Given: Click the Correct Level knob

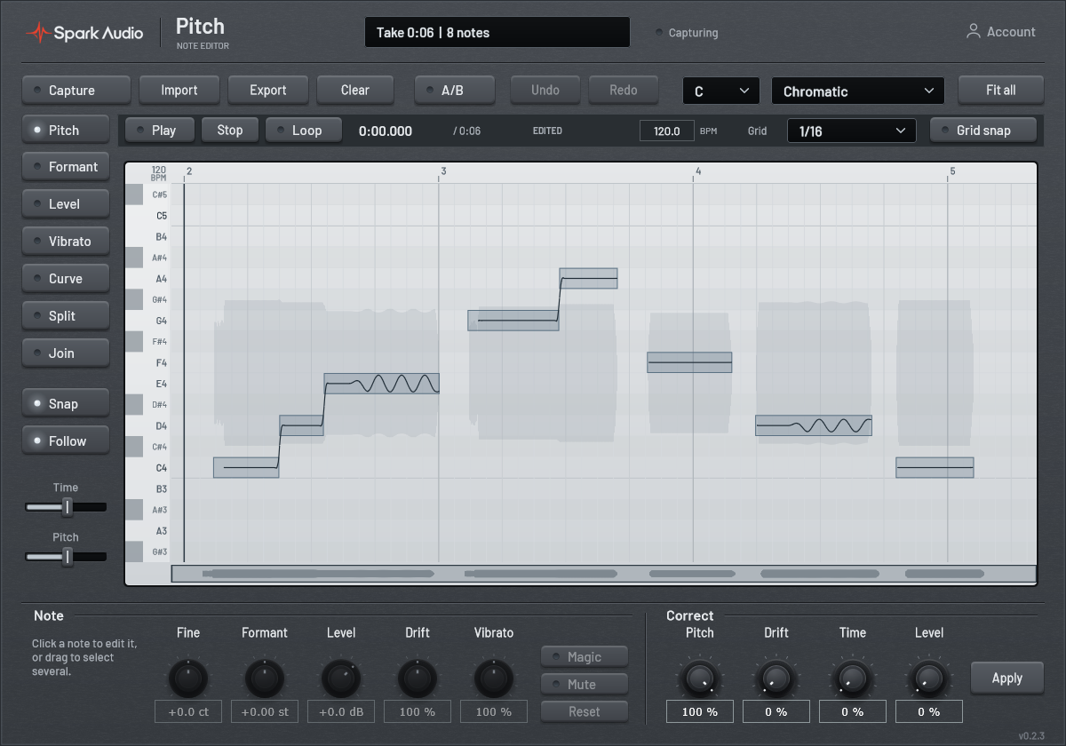Looking at the screenshot, I should pyautogui.click(x=929, y=679).
